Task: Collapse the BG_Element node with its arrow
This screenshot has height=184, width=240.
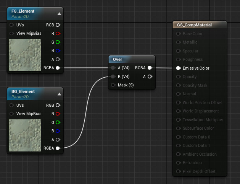Action: [x=59, y=94]
